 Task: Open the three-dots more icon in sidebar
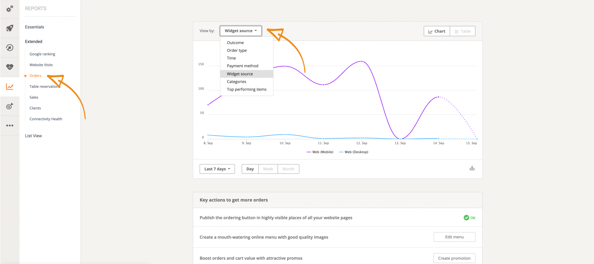pos(10,125)
